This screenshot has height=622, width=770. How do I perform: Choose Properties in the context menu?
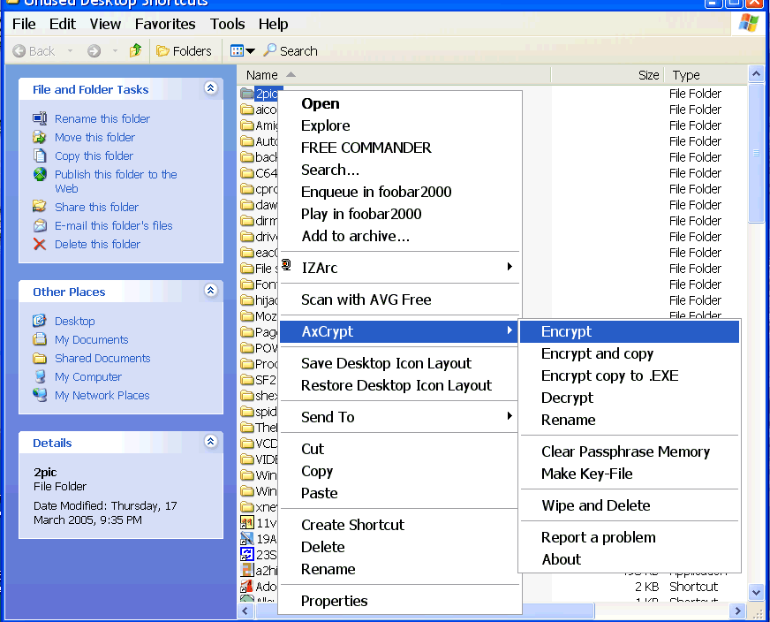tap(398, 601)
